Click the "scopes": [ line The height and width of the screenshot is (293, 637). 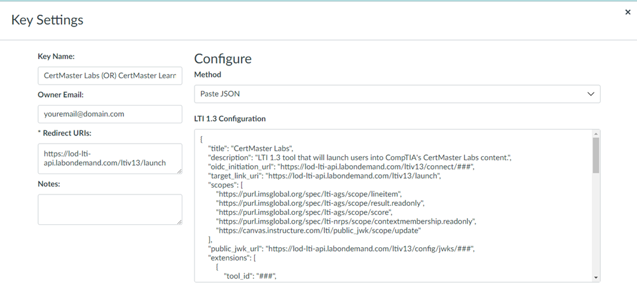pyautogui.click(x=226, y=186)
